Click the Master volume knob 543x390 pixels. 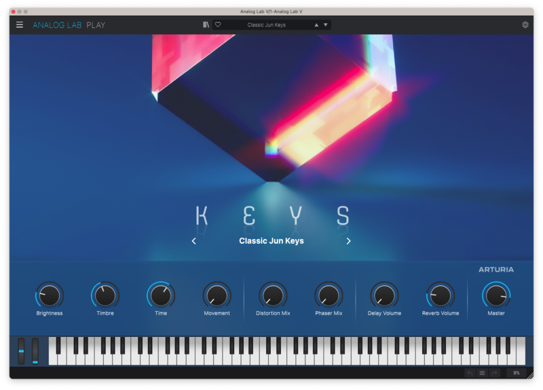point(496,296)
